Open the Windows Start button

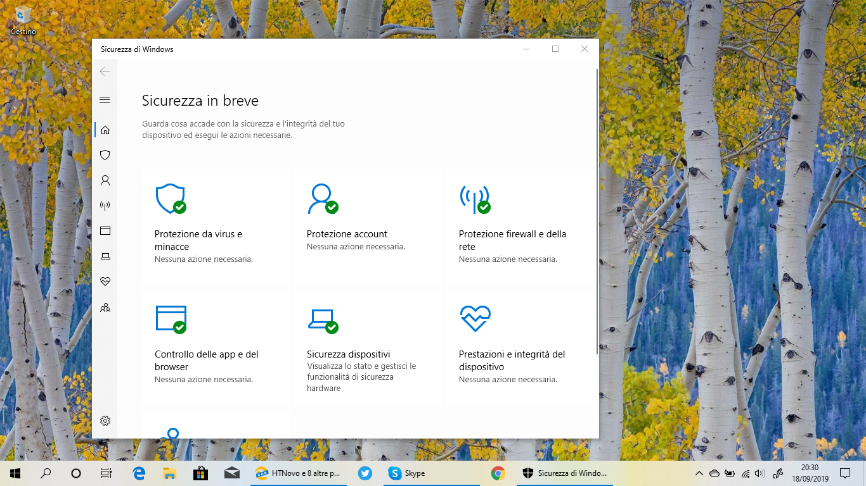coord(15,473)
